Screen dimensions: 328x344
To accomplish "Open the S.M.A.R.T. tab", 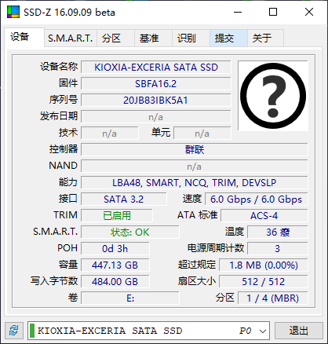I will pos(71,38).
